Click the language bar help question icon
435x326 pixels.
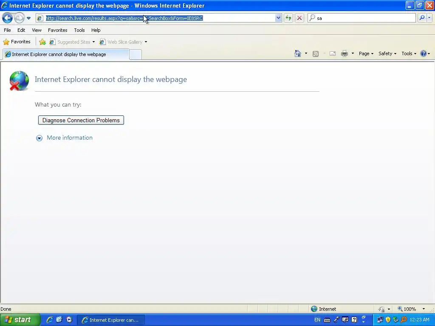coord(354,320)
